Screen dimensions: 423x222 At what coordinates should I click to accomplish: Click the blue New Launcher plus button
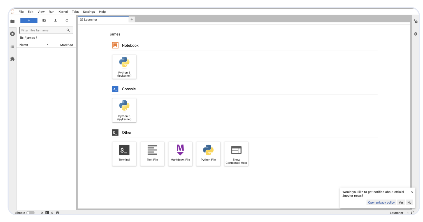[x=29, y=20]
